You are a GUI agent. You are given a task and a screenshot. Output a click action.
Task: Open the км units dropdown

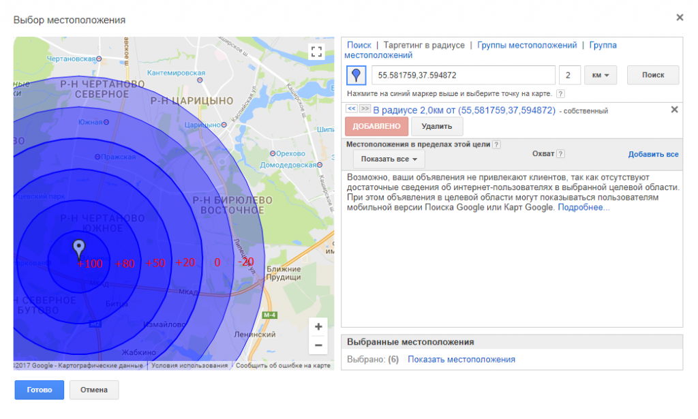click(x=600, y=75)
